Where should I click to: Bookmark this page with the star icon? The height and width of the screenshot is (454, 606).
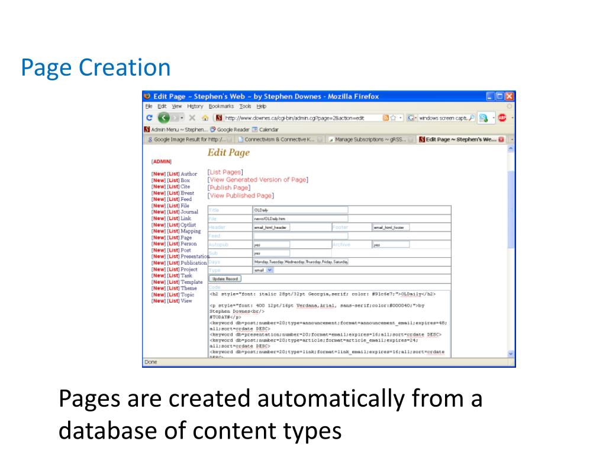pyautogui.click(x=393, y=118)
